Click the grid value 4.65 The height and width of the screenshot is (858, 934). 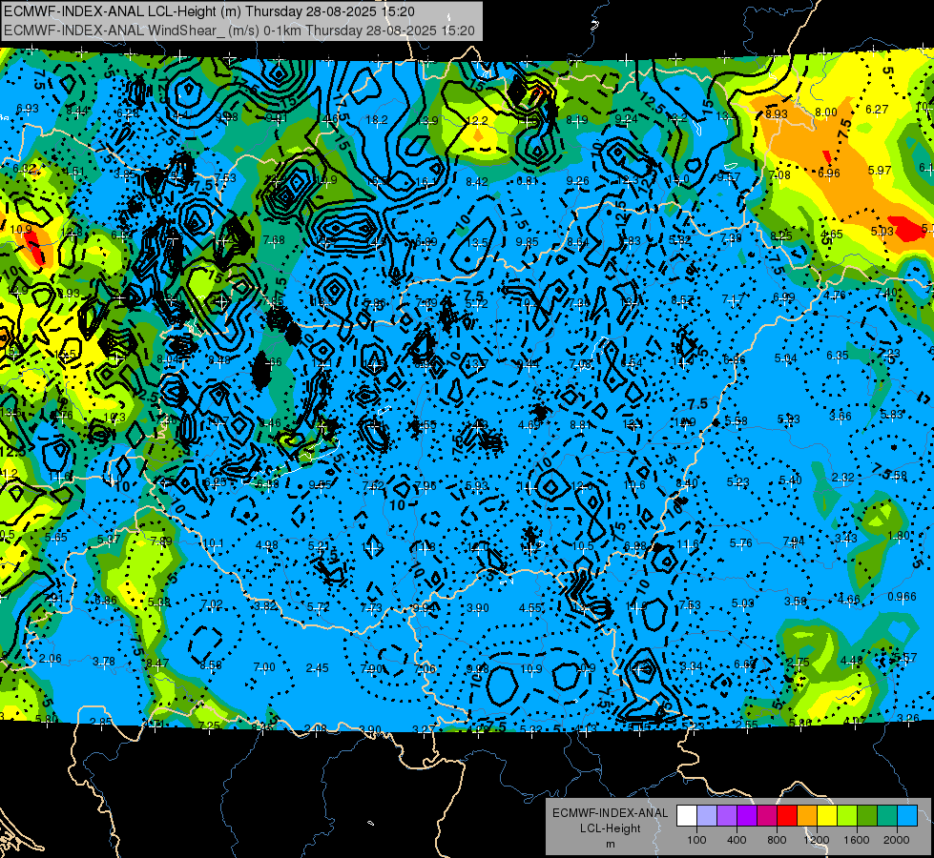[x=832, y=235]
